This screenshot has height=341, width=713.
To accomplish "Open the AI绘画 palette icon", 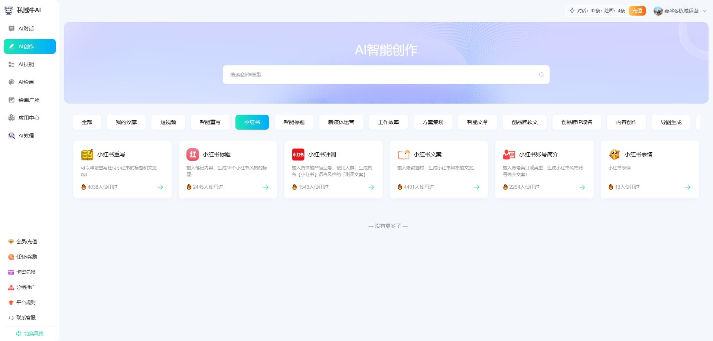I will click(x=12, y=82).
